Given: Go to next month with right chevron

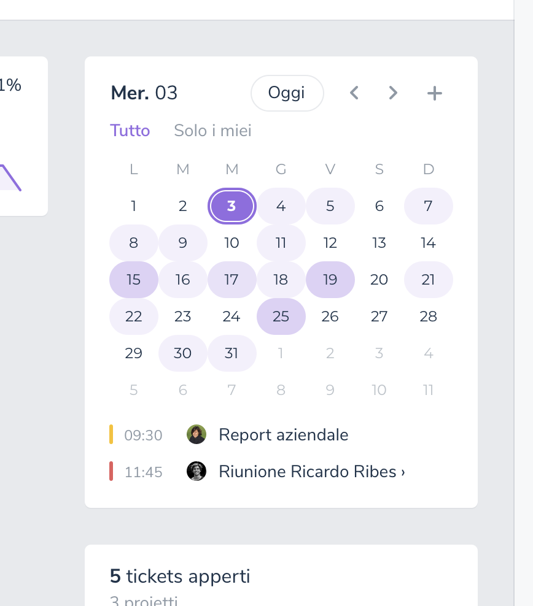Looking at the screenshot, I should (393, 93).
